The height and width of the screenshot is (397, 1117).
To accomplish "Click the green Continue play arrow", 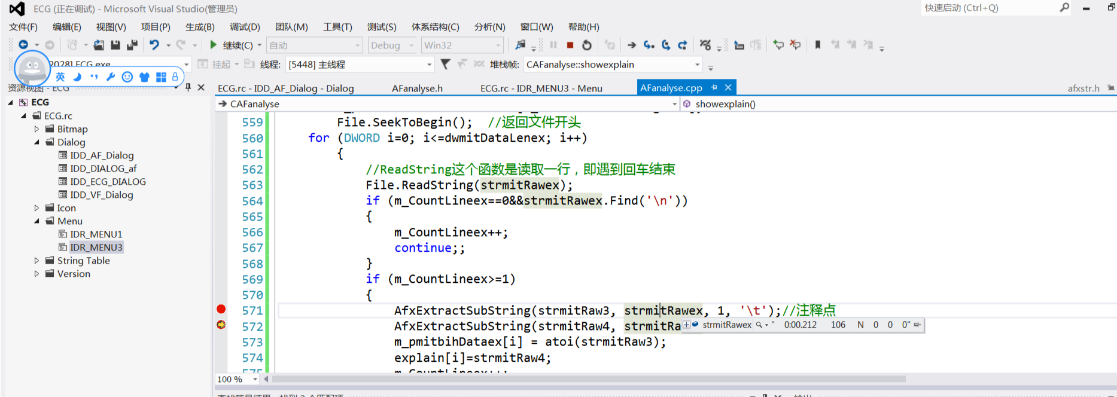I will 213,45.
